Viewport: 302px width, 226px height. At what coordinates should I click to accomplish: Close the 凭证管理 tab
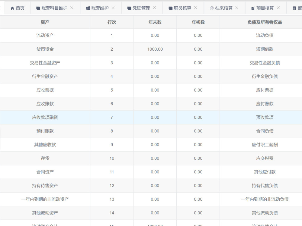pos(154,8)
